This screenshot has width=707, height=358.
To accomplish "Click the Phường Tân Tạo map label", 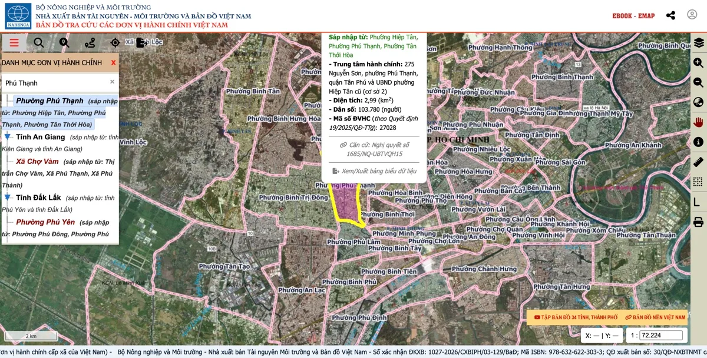I will (224, 266).
